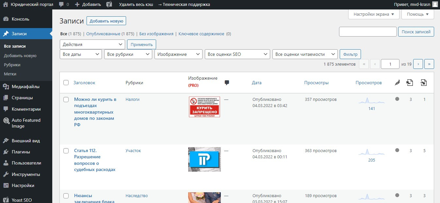The height and width of the screenshot is (203, 440).
Task: Click the plus icon next to Добавить
Action: pos(77,5)
